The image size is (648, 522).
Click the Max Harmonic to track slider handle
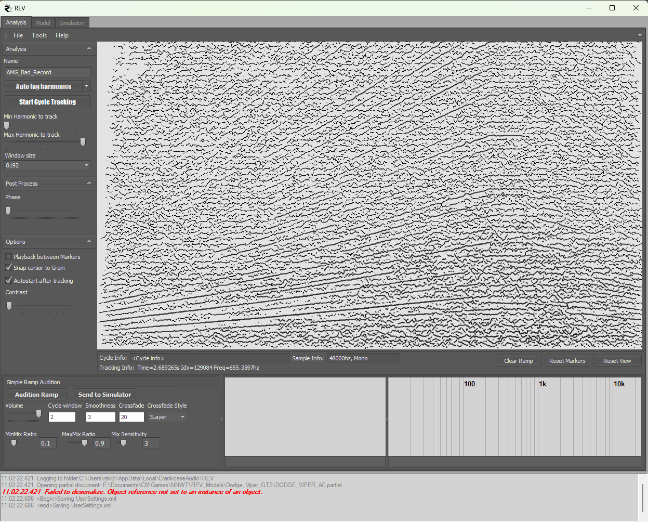(83, 142)
